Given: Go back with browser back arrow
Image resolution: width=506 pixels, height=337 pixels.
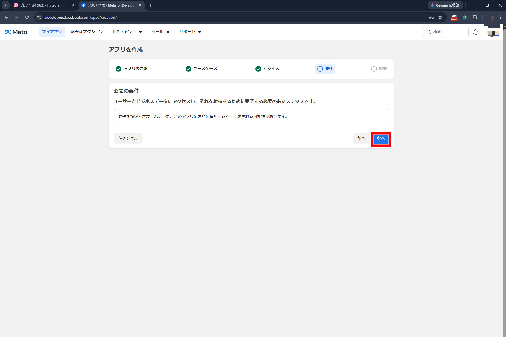Looking at the screenshot, I should [7, 17].
